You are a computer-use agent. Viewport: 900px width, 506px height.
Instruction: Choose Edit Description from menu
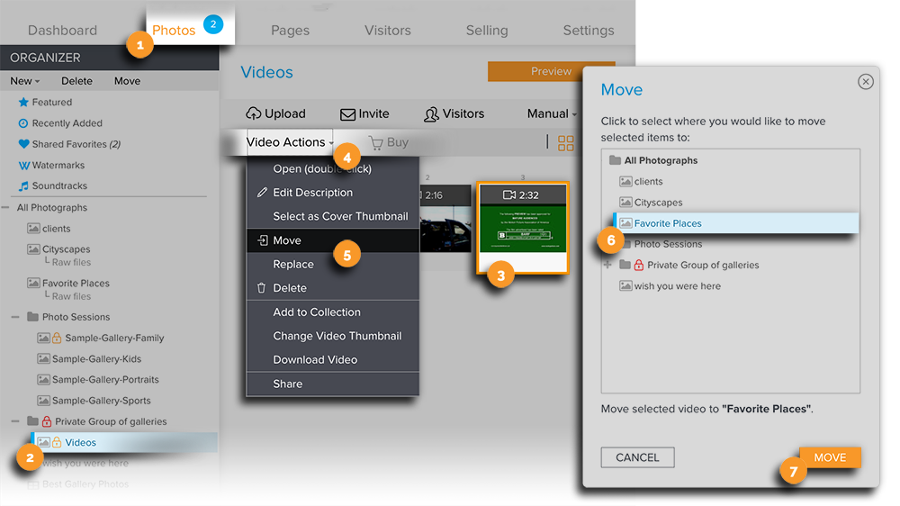point(333,193)
